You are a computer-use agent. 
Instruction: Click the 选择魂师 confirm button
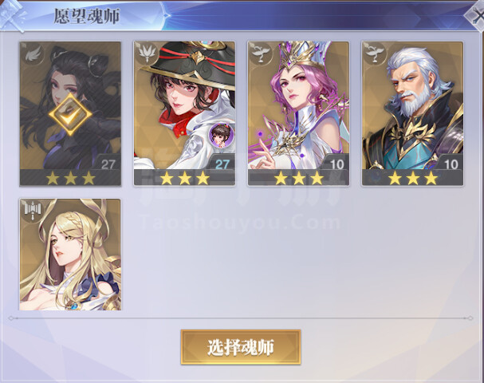[241, 347]
